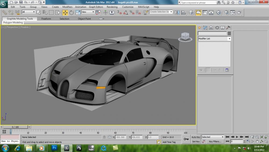Image resolution: width=269 pixels, height=152 pixels.
Task: Open Select by Name dialog
Action: pyautogui.click(x=45, y=13)
